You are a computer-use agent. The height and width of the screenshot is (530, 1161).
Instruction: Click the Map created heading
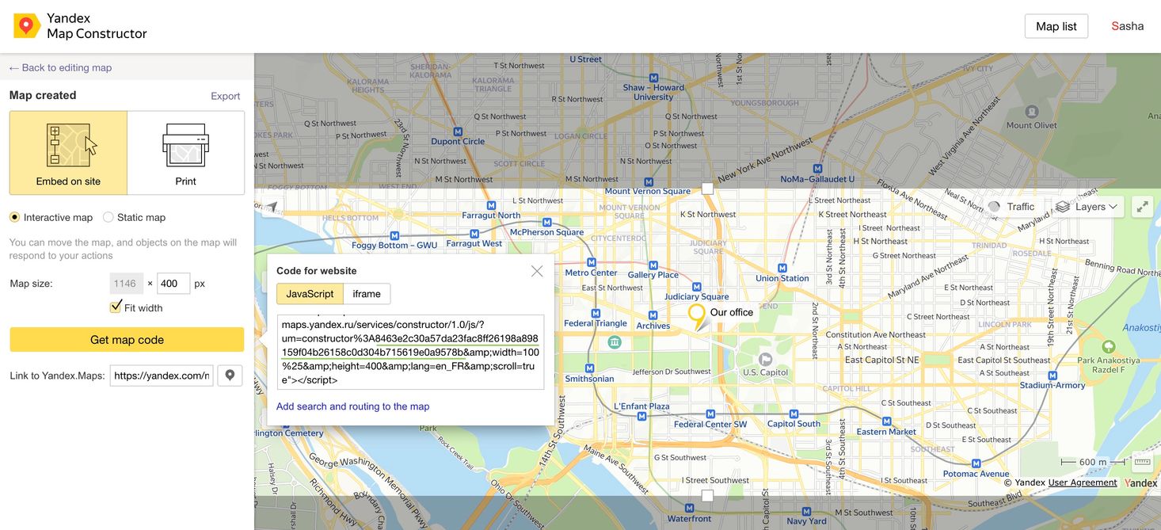(43, 95)
